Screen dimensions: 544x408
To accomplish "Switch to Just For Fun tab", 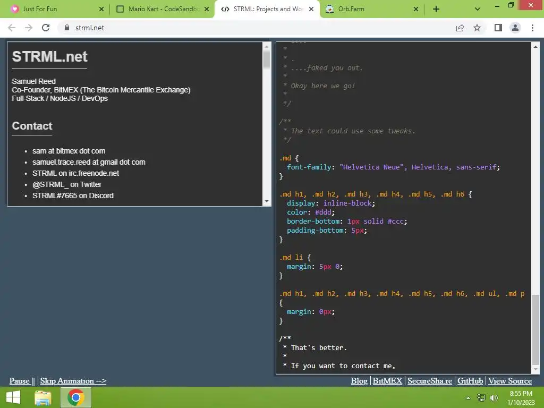I will pos(57,9).
